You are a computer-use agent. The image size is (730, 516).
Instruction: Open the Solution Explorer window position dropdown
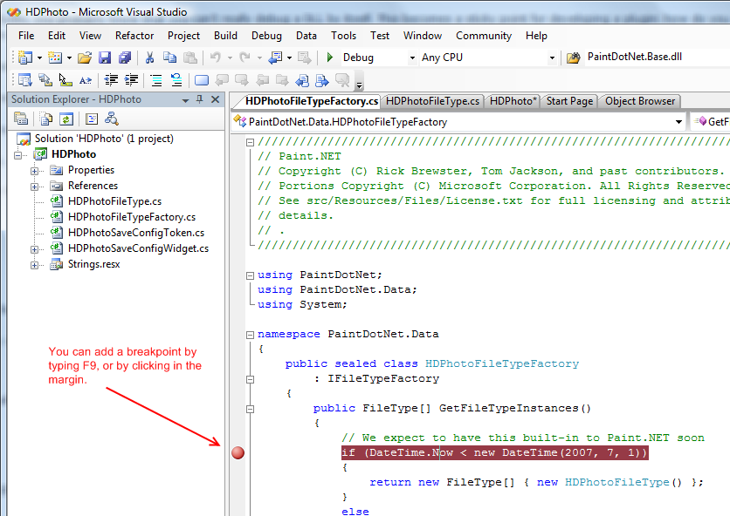tap(185, 100)
